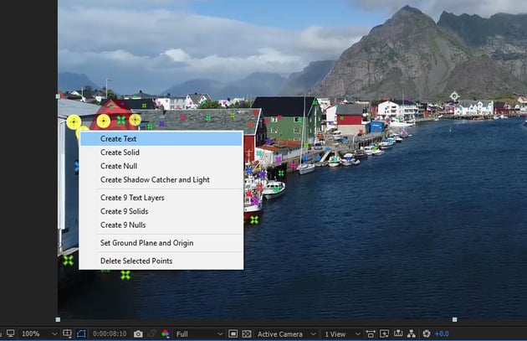Choose Create Text from context menu
This screenshot has width=527, height=341.
(118, 139)
